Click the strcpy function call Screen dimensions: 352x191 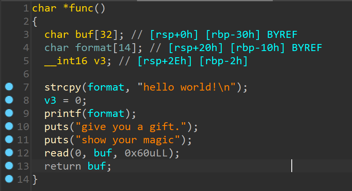click(x=63, y=87)
